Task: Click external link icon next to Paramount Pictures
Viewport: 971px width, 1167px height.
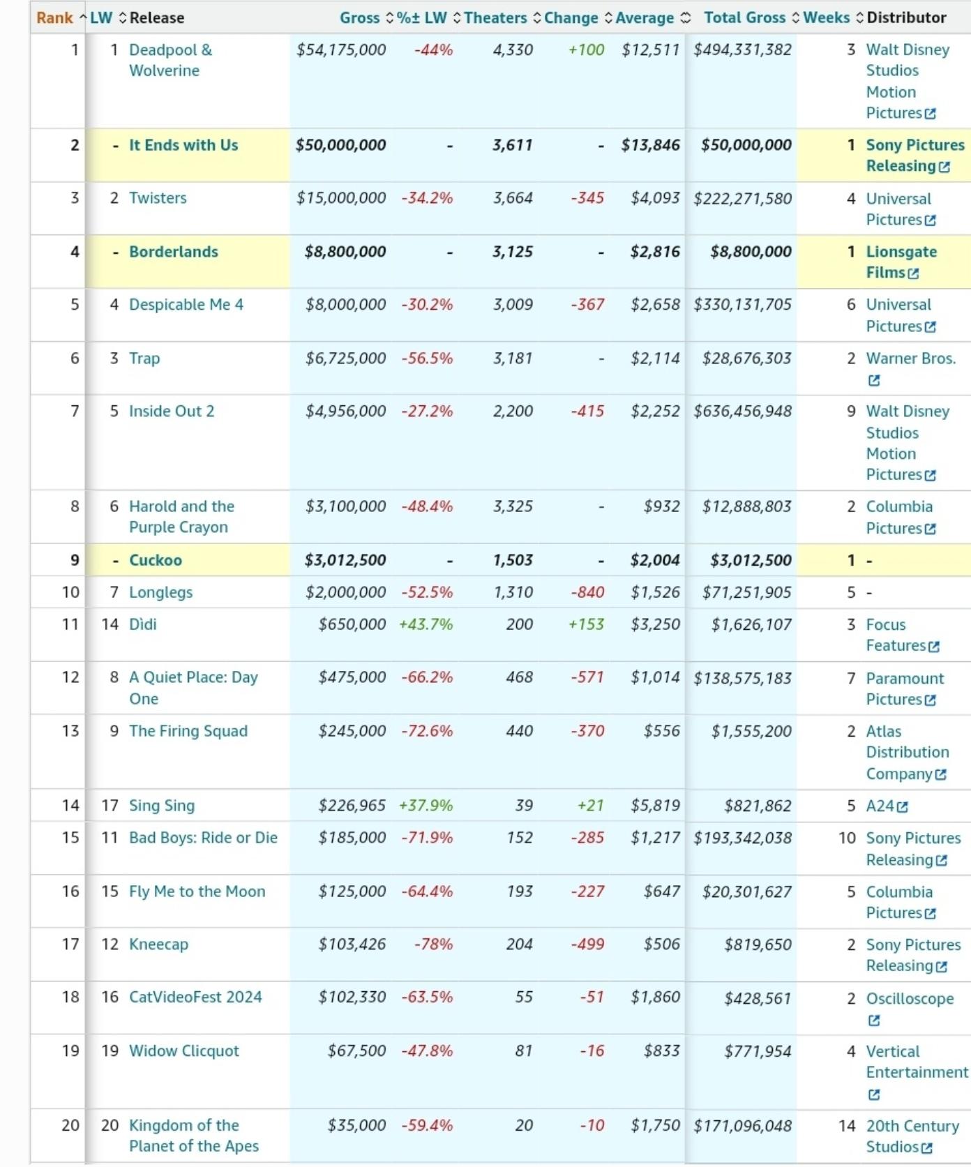Action: click(930, 700)
